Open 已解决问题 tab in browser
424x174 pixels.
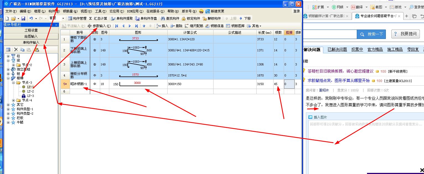click(337, 49)
